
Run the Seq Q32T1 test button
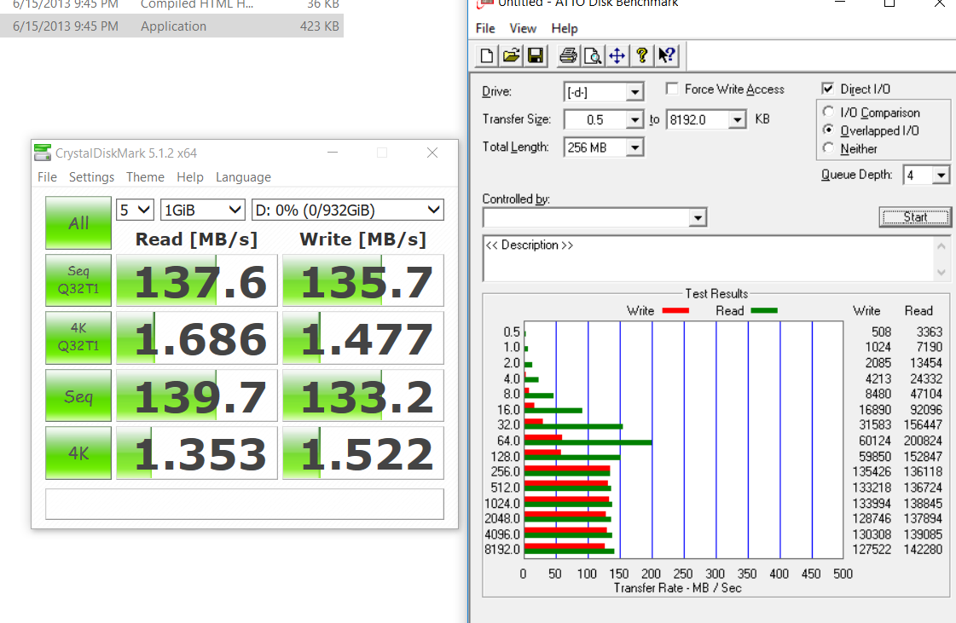[78, 280]
